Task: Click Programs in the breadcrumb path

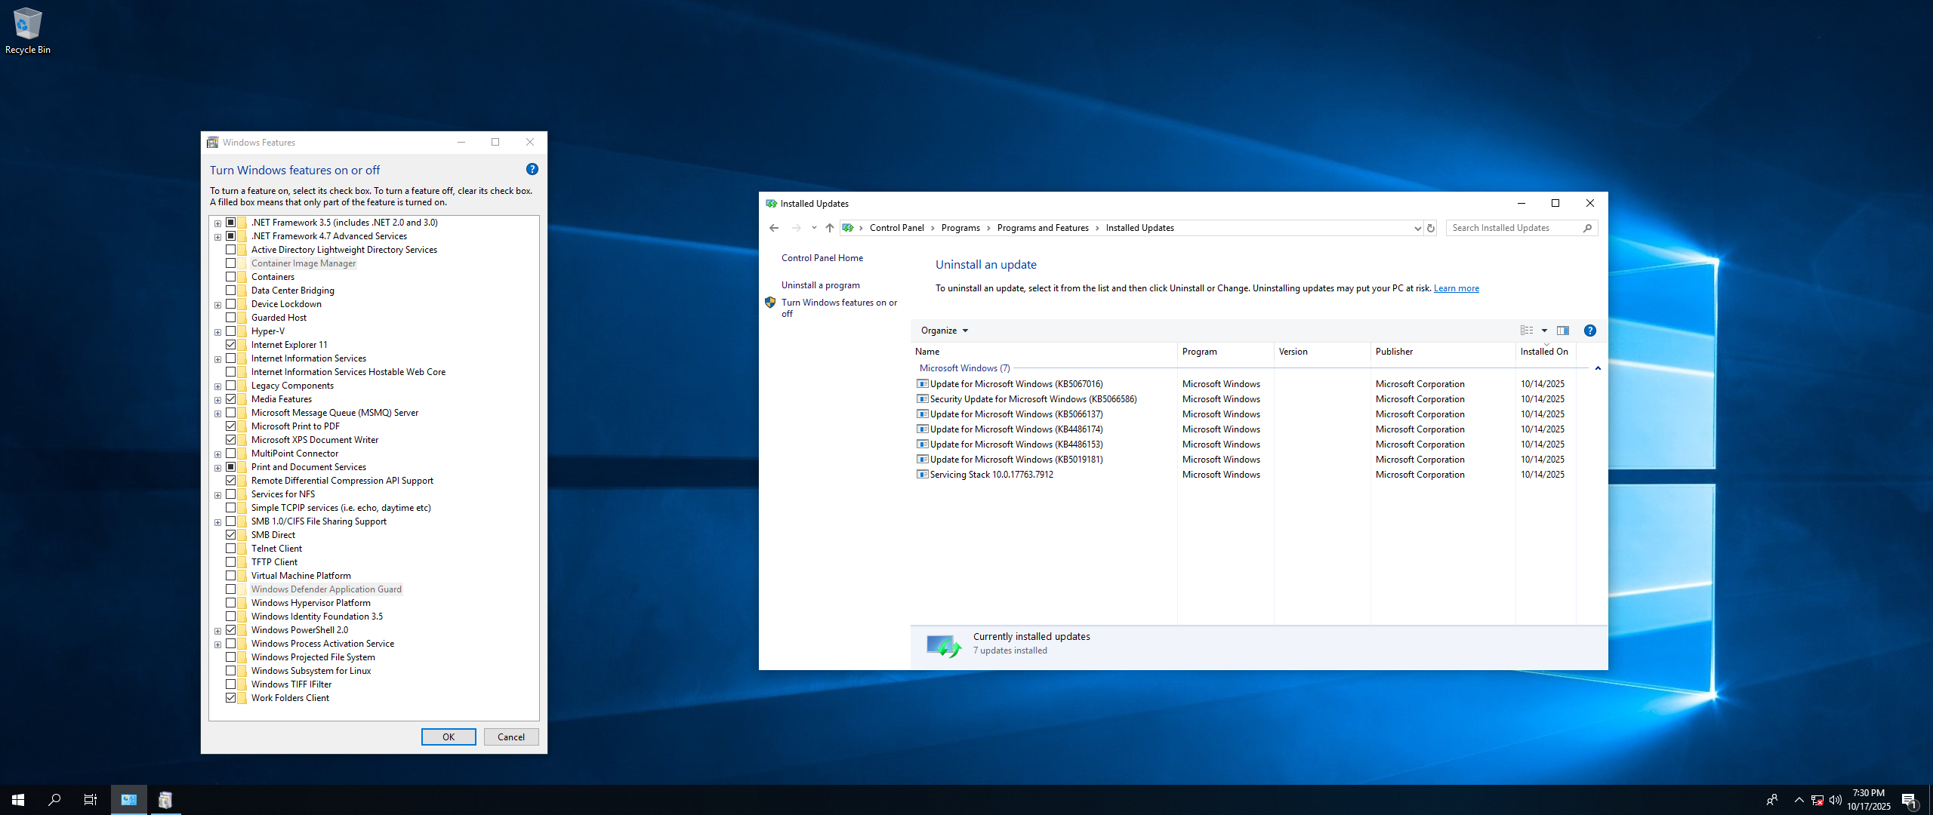Action: pos(960,228)
